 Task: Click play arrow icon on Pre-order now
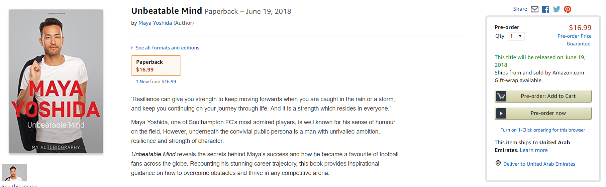pos(501,113)
